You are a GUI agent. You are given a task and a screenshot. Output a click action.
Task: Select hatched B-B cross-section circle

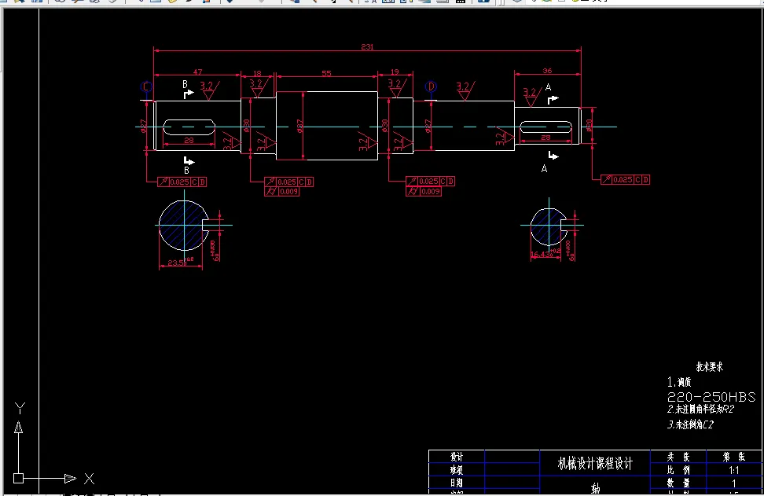184,225
